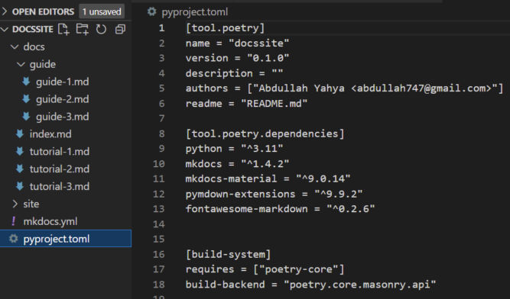Image resolution: width=510 pixels, height=299 pixels.
Task: Click the gear icon beside pyproject.toml in tree
Action: tap(13, 239)
